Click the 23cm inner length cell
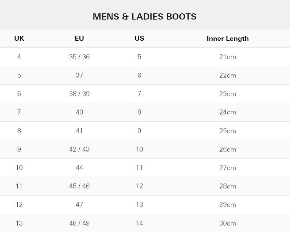The height and width of the screenshot is (232, 290). 227,94
